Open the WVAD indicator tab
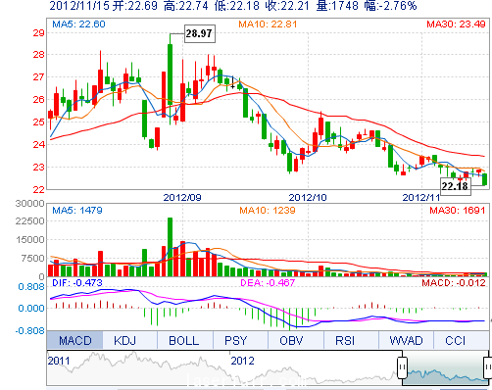Screen dimensions: 492x390 (406, 340)
